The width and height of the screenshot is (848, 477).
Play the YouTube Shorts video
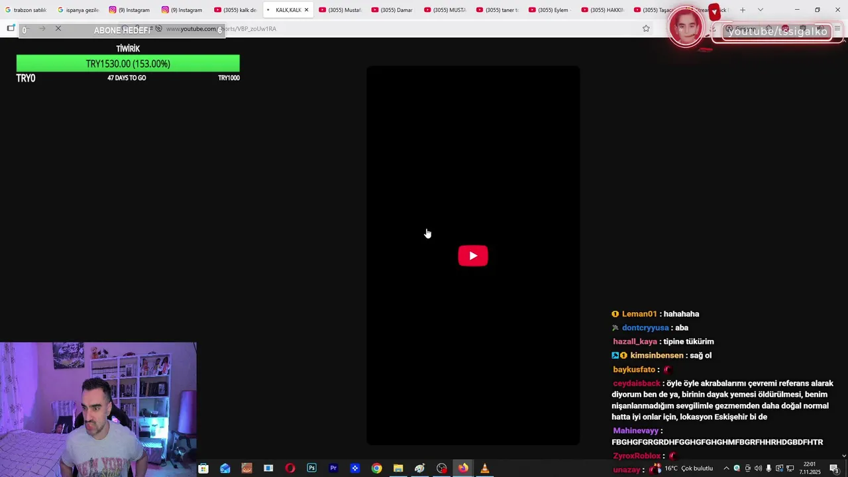[x=473, y=256]
